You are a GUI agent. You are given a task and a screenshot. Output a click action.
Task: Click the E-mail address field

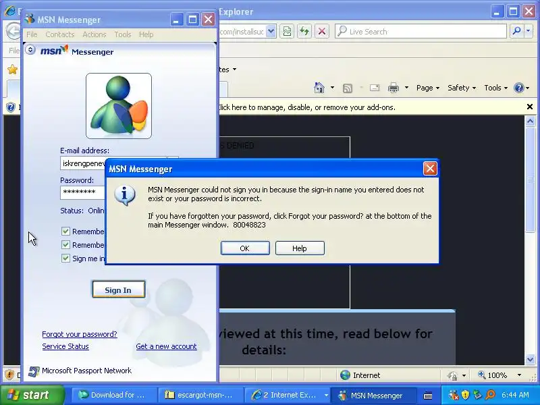(x=82, y=163)
